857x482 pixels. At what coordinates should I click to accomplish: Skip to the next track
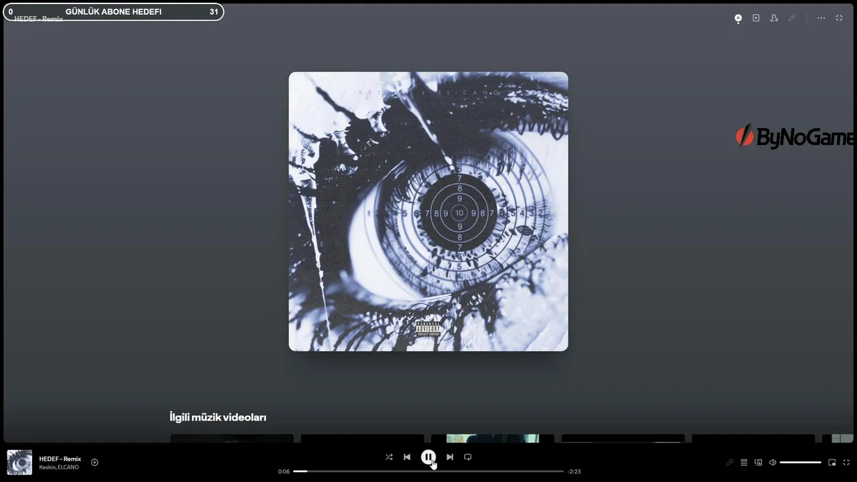pyautogui.click(x=450, y=457)
